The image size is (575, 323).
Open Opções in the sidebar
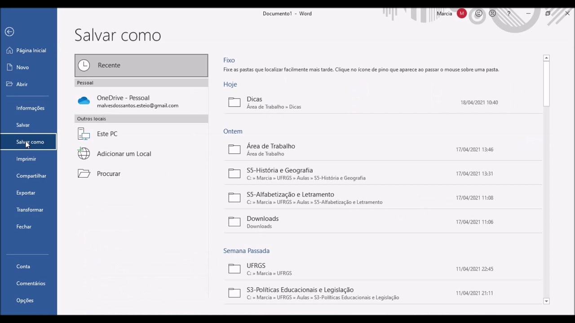[x=29, y=301]
